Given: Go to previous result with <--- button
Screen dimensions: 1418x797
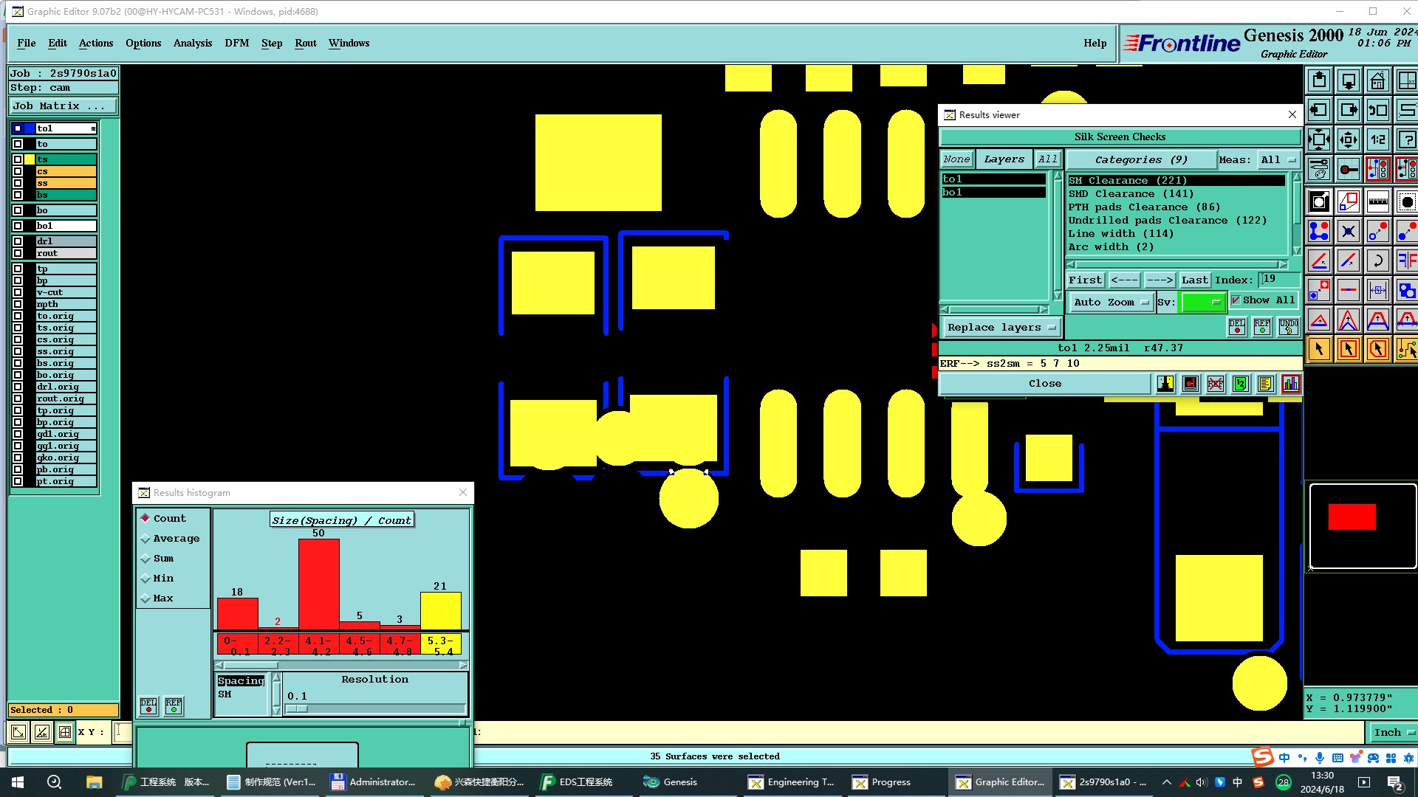Looking at the screenshot, I should (1124, 280).
